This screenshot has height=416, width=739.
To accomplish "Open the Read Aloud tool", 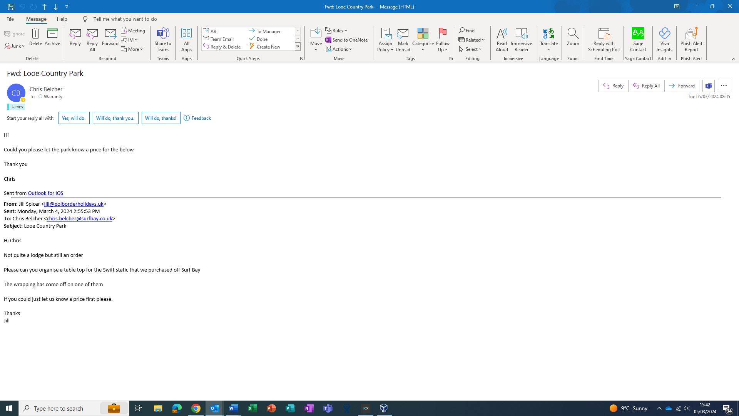I will pos(502,34).
